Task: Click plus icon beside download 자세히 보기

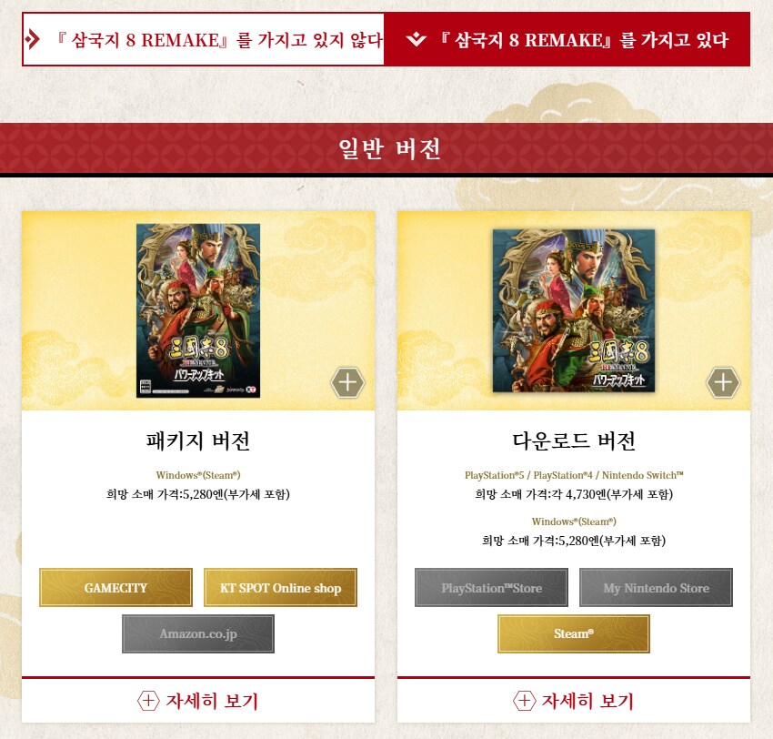Action: coord(524,701)
